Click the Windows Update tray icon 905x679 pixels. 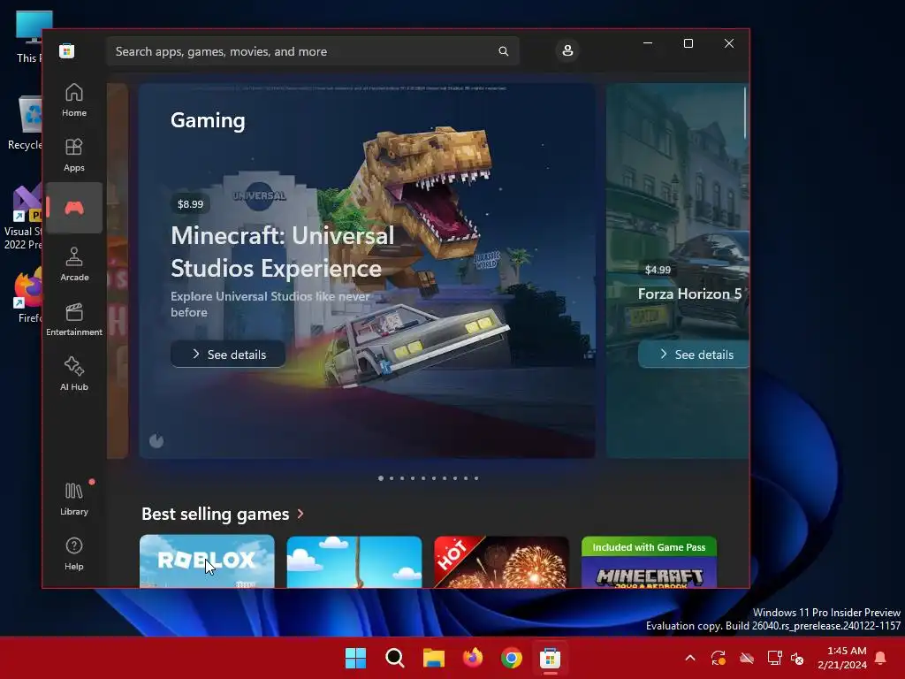(x=719, y=658)
